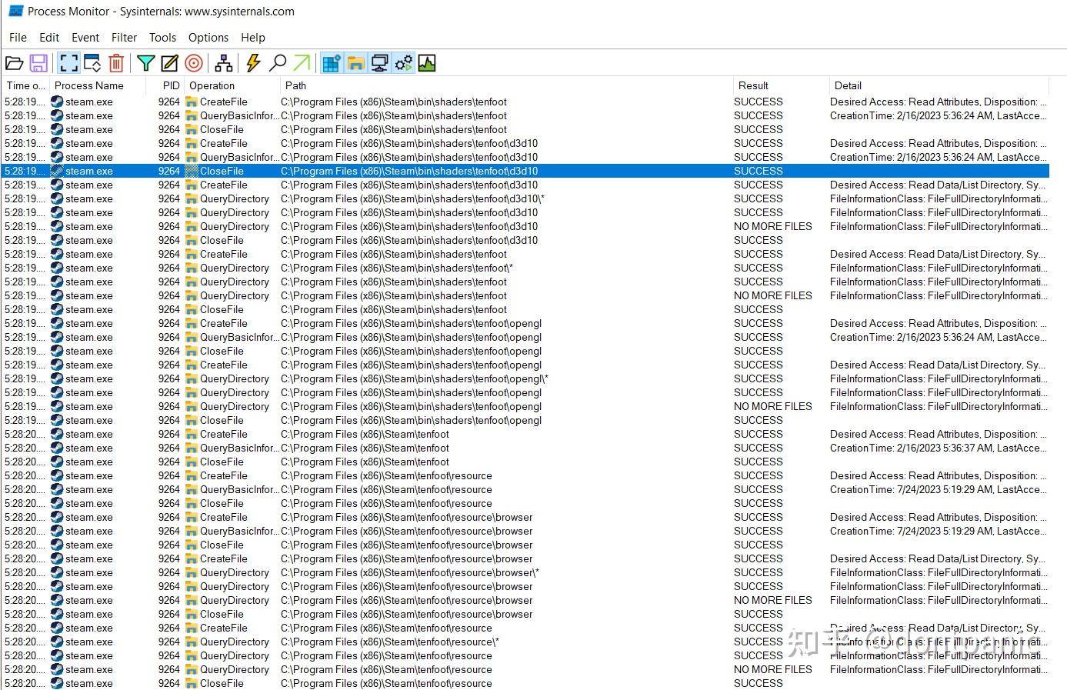Toggle Show Registry Activity icon
This screenshot has width=1067, height=690.
pos(332,63)
